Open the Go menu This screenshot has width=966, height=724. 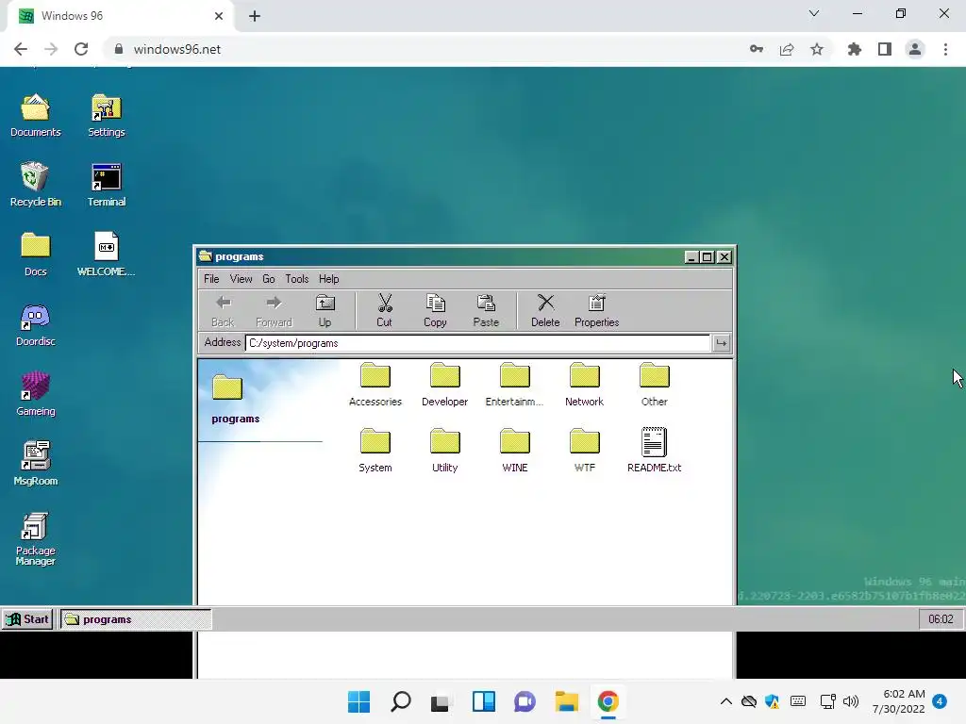(x=269, y=279)
